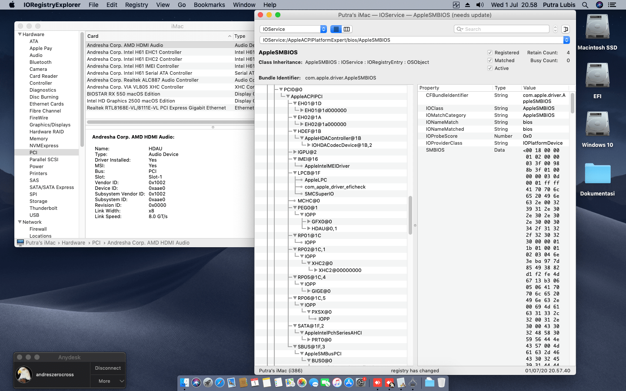Switch to column view in IORegistryExplorer toolbar
626x391 pixels.
click(x=348, y=29)
